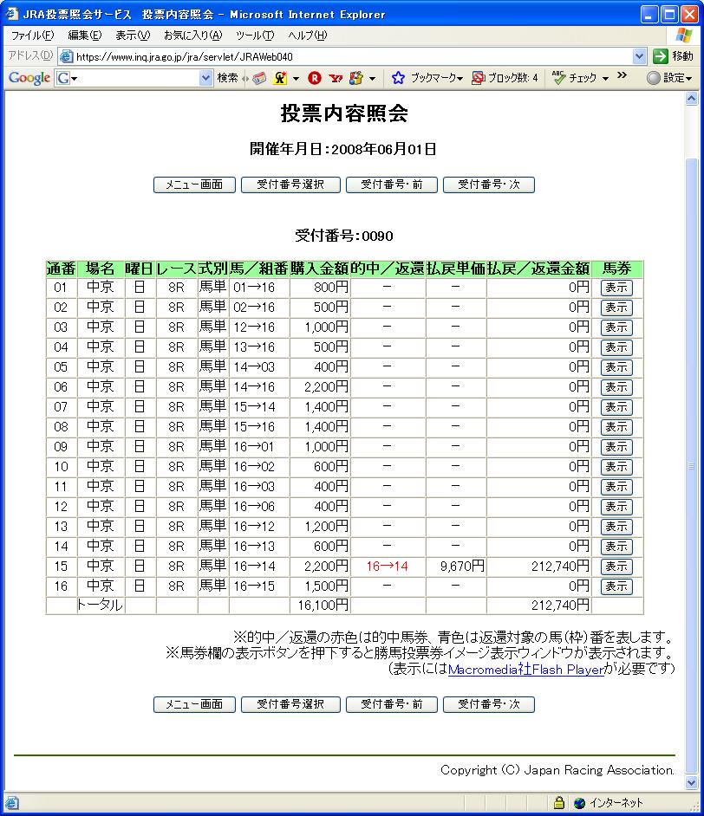Click the red 16→14 winning combination text
704x816 pixels.
click(387, 567)
